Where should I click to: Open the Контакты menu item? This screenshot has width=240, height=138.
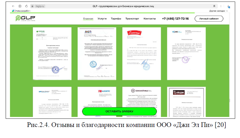click(149, 19)
